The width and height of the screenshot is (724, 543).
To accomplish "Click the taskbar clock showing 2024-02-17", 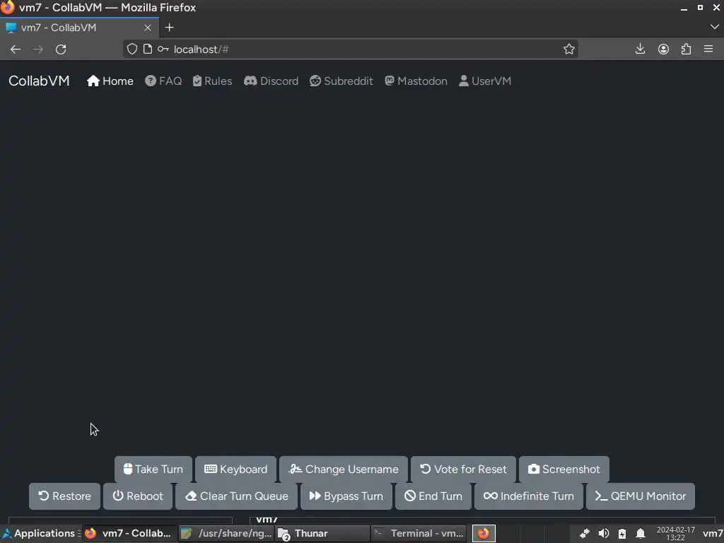I will point(675,533).
